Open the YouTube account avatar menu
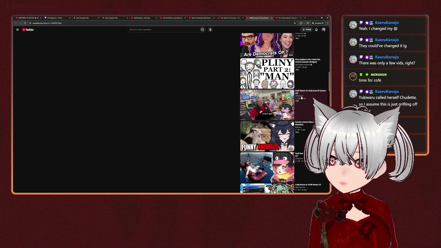Screen dimensions: 441x248 pyautogui.click(x=324, y=30)
